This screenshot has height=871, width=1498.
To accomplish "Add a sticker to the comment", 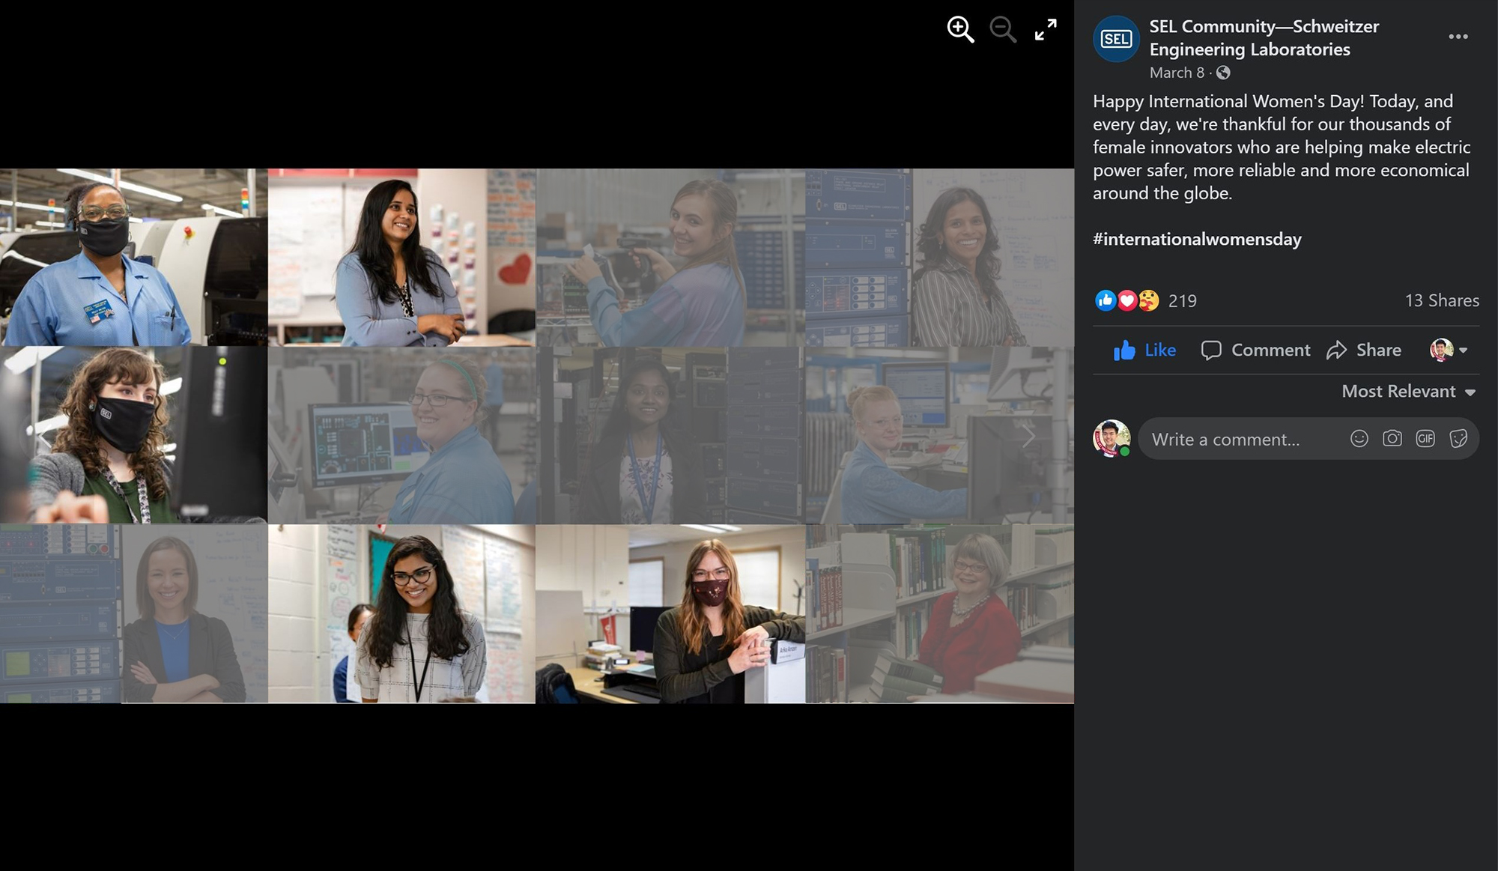I will click(1458, 439).
